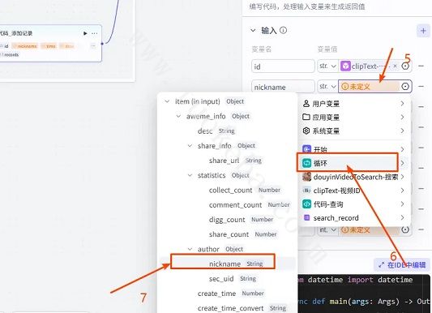Select the create_time_convert String field
Viewport: 432px width, 313px height.
(242, 308)
